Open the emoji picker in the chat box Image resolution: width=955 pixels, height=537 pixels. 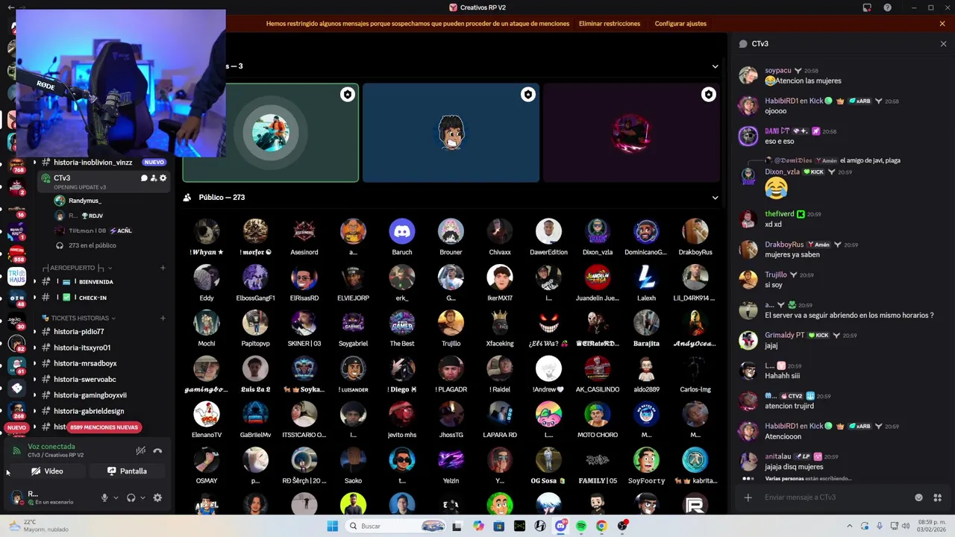[x=918, y=497]
